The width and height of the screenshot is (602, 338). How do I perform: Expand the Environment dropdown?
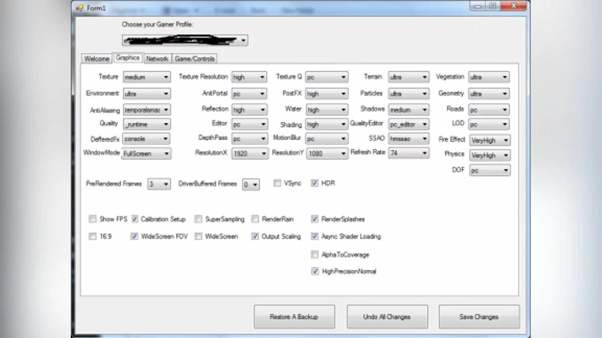pos(147,94)
